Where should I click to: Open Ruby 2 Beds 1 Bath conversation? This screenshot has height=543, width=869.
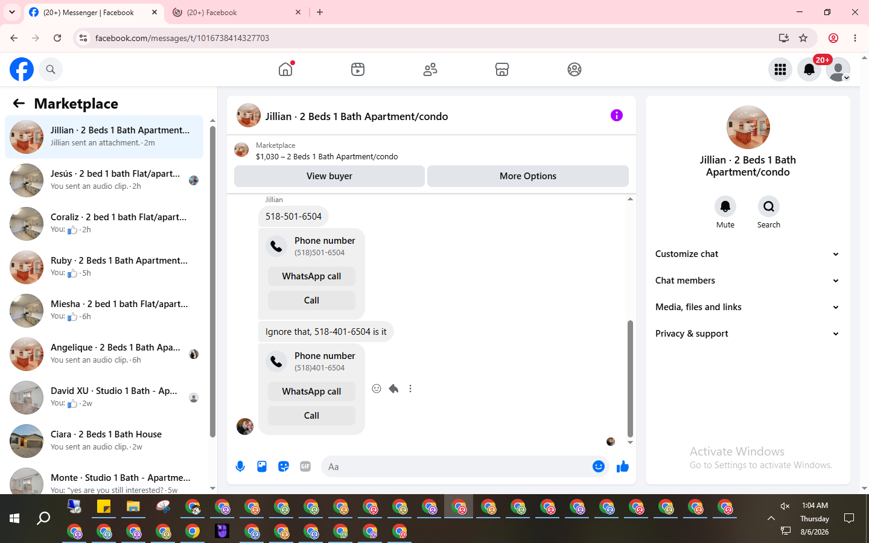[x=104, y=267]
